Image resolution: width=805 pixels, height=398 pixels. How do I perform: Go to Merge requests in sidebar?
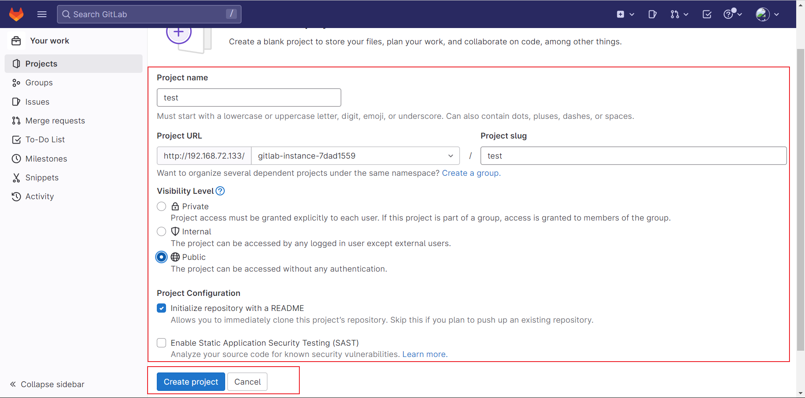tap(74, 121)
